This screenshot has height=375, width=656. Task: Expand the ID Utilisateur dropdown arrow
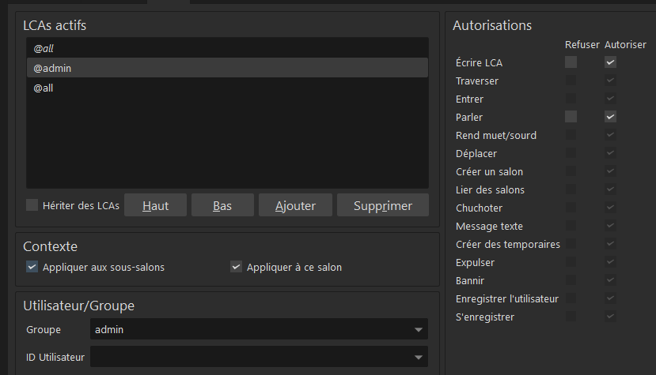click(417, 358)
